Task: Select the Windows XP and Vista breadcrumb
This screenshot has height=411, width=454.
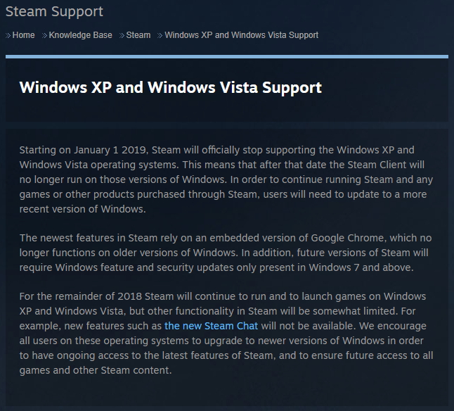Action: tap(241, 35)
